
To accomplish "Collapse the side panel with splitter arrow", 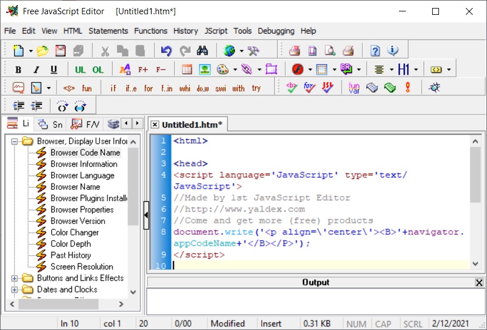I will click(x=146, y=215).
